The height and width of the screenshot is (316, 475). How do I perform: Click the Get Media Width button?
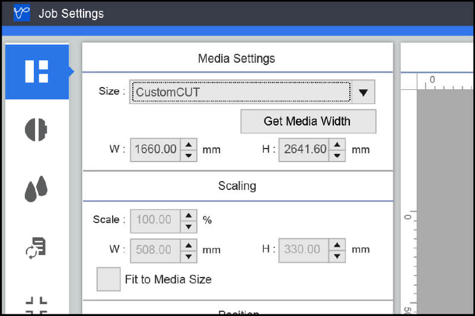(308, 121)
